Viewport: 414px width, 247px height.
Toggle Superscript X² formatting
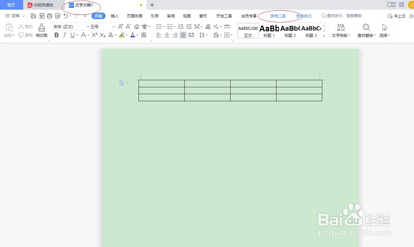tap(94, 35)
